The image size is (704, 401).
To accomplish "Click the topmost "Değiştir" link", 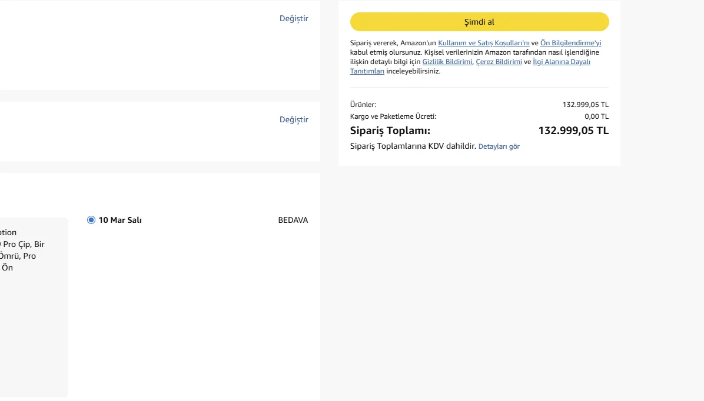I will click(294, 18).
